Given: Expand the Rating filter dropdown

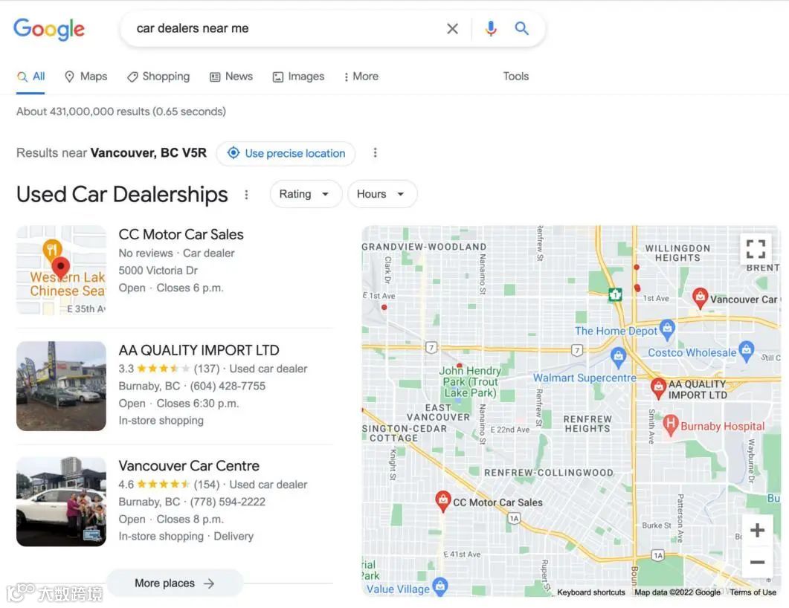Looking at the screenshot, I should tap(306, 194).
